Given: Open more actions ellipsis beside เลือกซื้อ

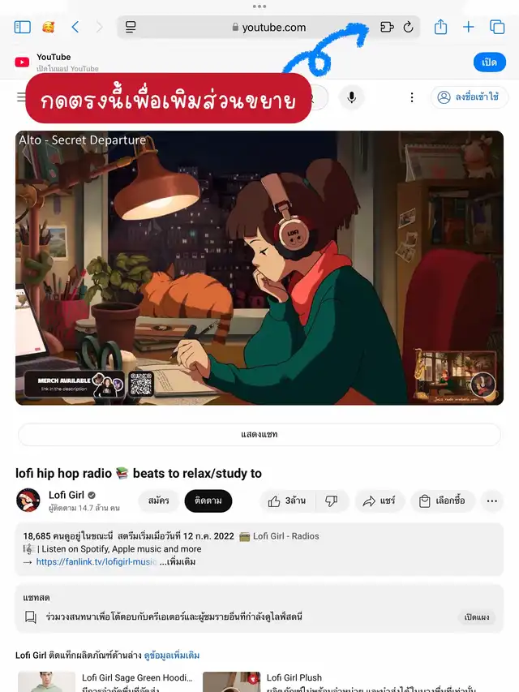Looking at the screenshot, I should pos(491,501).
